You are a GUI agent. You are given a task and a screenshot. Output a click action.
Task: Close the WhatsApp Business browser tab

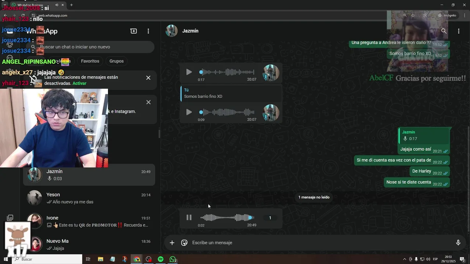point(62,5)
